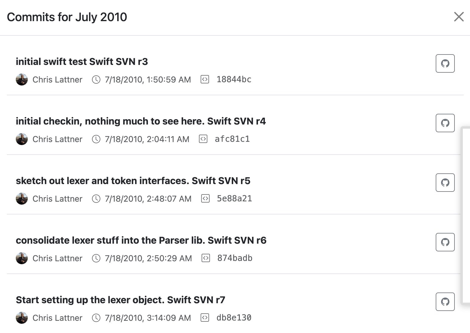Image resolution: width=470 pixels, height=333 pixels.
Task: Click the code icon beside hash afc81c1
Action: (x=203, y=139)
